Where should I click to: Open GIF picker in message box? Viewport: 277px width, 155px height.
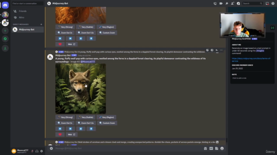[211, 148]
